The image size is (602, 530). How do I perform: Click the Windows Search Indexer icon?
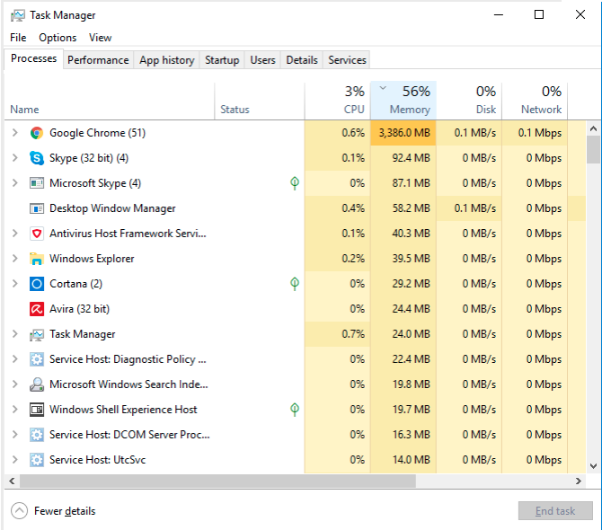pos(37,384)
